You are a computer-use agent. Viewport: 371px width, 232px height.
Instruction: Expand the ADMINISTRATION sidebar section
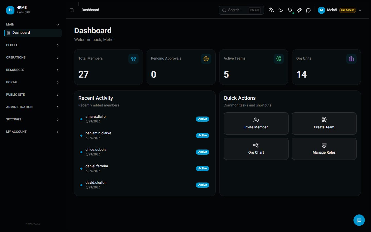click(33, 107)
